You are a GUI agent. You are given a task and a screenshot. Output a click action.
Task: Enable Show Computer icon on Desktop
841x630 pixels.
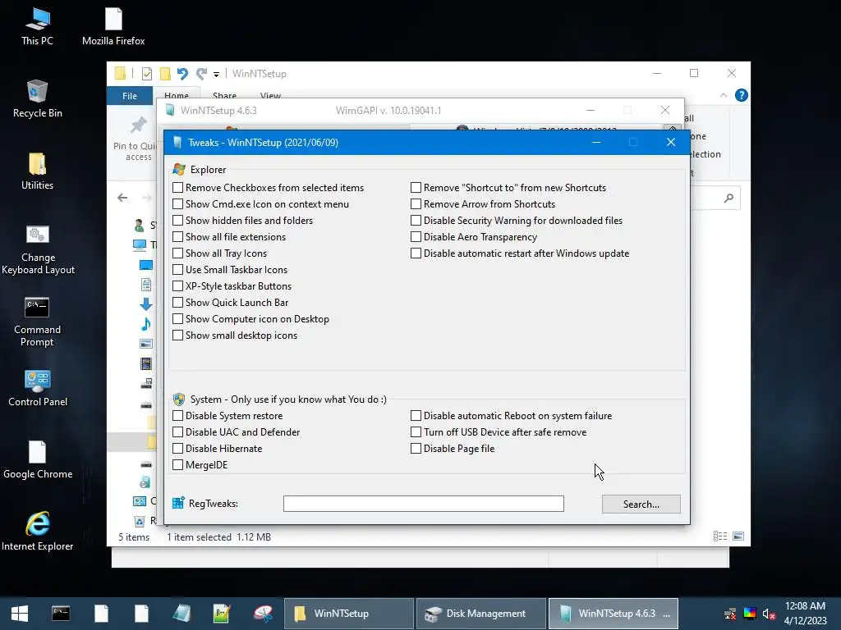(177, 319)
